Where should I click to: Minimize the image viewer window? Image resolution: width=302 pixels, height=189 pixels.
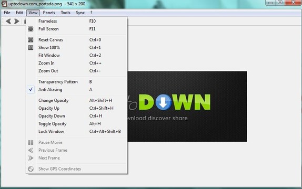pos(270,3)
